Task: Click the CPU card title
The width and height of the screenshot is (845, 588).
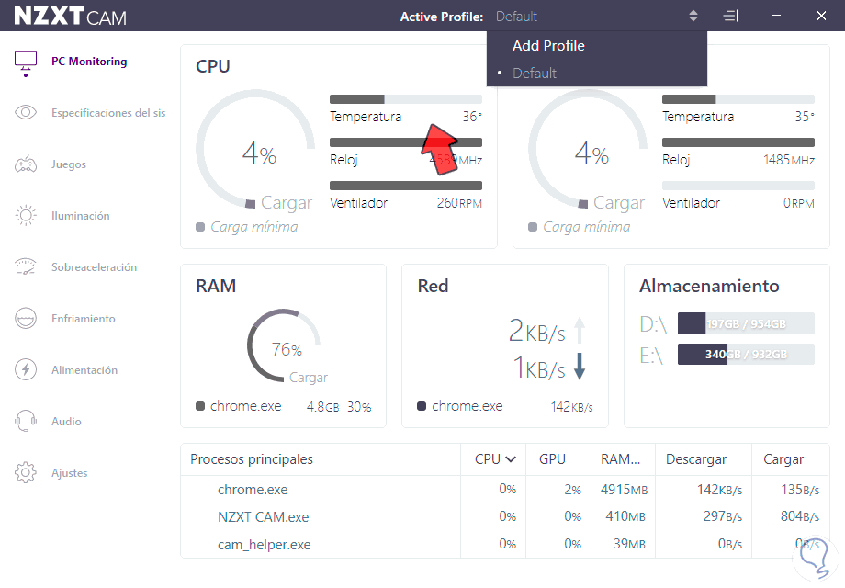Action: click(x=213, y=66)
